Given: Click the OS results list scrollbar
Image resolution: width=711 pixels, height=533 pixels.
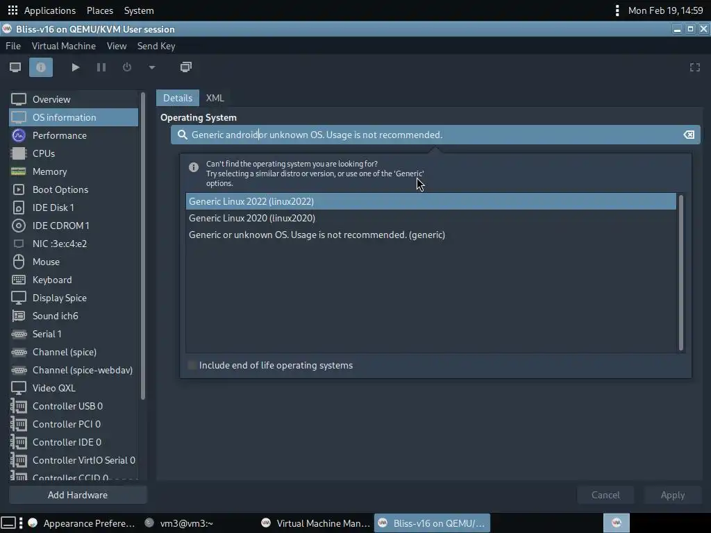Looking at the screenshot, I should tap(680, 273).
